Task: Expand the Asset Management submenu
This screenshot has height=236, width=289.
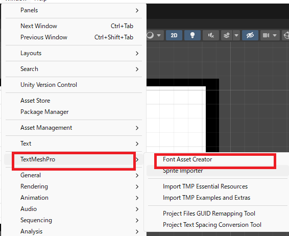Action: [x=74, y=128]
